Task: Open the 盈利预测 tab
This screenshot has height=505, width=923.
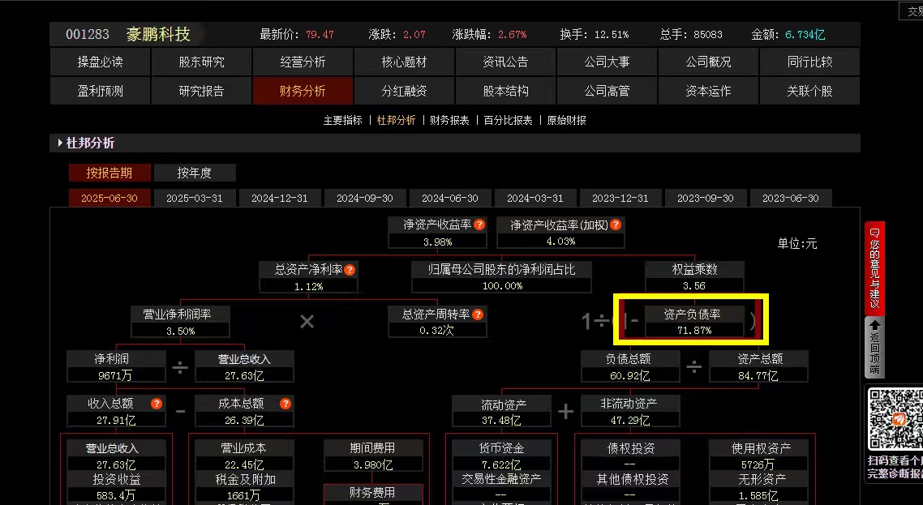Action: [100, 92]
